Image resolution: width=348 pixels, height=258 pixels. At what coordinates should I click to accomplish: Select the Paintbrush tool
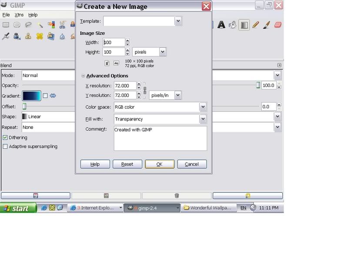click(267, 25)
